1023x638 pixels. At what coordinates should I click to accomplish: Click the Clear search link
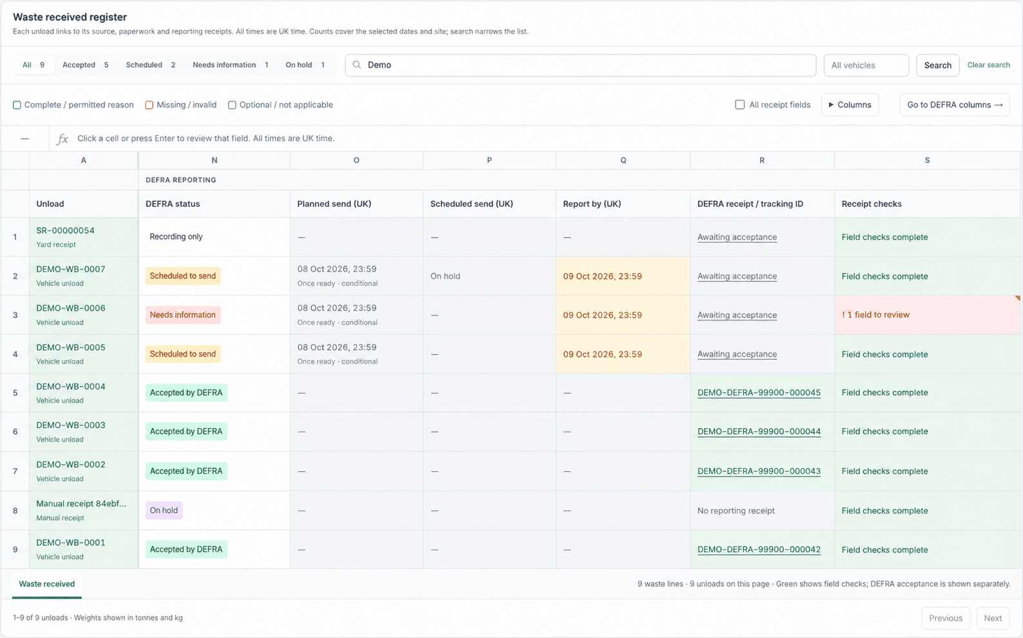(x=988, y=65)
